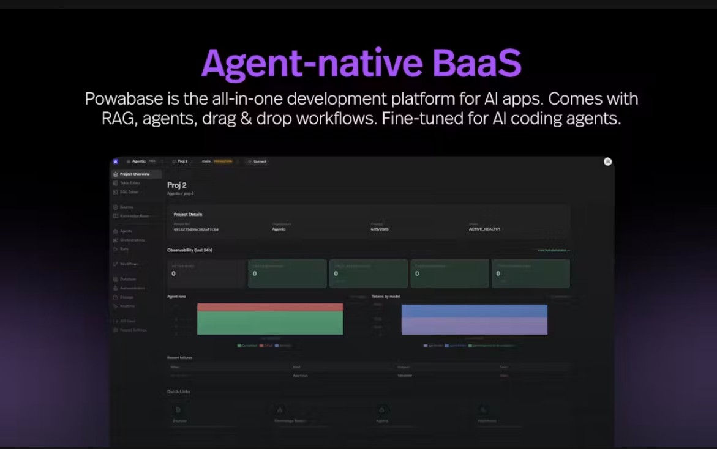This screenshot has height=449, width=717.
Task: Click the Project Settings gear icon
Action: point(116,330)
